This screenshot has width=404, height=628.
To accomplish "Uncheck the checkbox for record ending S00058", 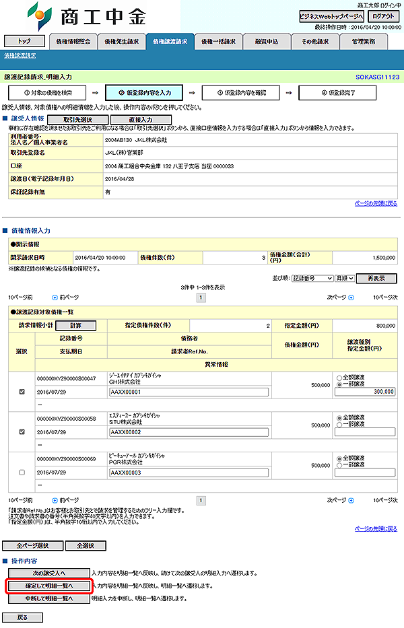I will tap(22, 431).
